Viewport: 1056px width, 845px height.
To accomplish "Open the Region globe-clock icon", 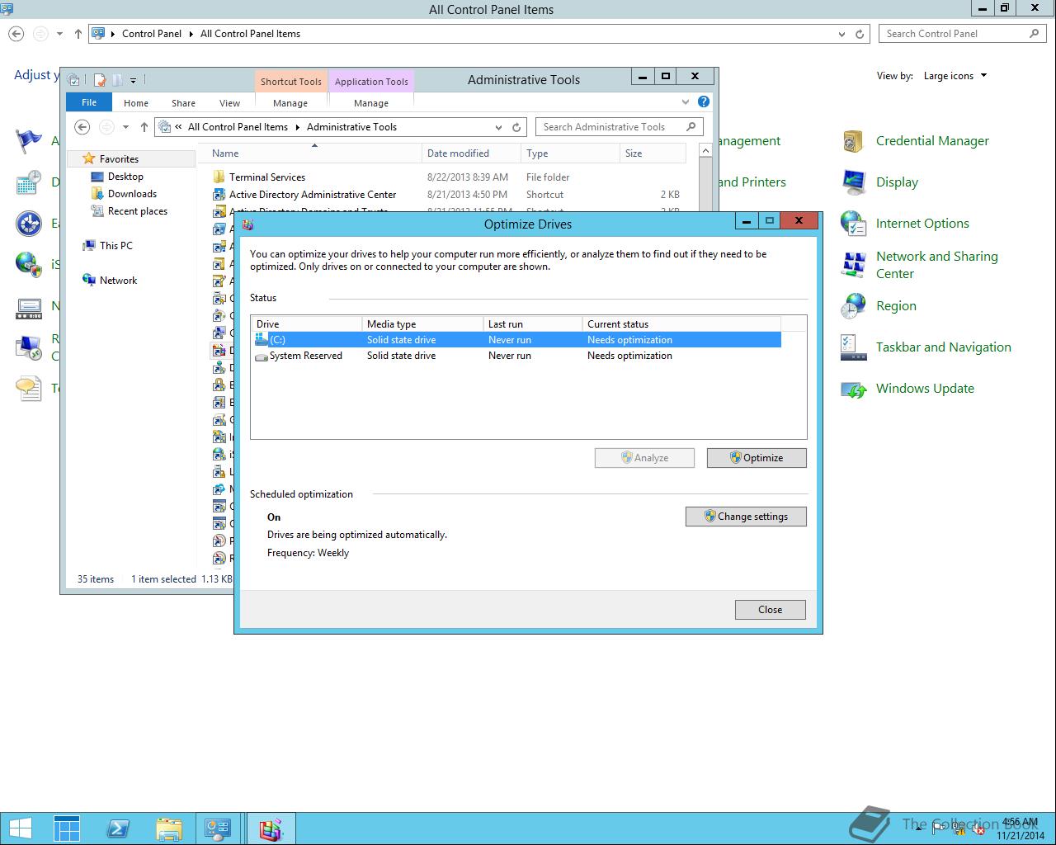I will 853,306.
